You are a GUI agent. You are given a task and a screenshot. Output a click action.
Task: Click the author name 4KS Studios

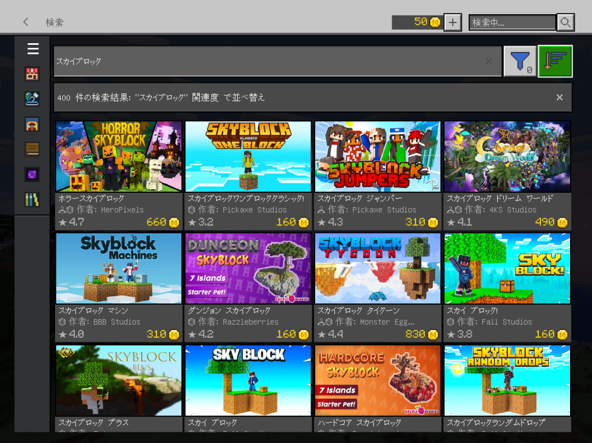point(513,210)
